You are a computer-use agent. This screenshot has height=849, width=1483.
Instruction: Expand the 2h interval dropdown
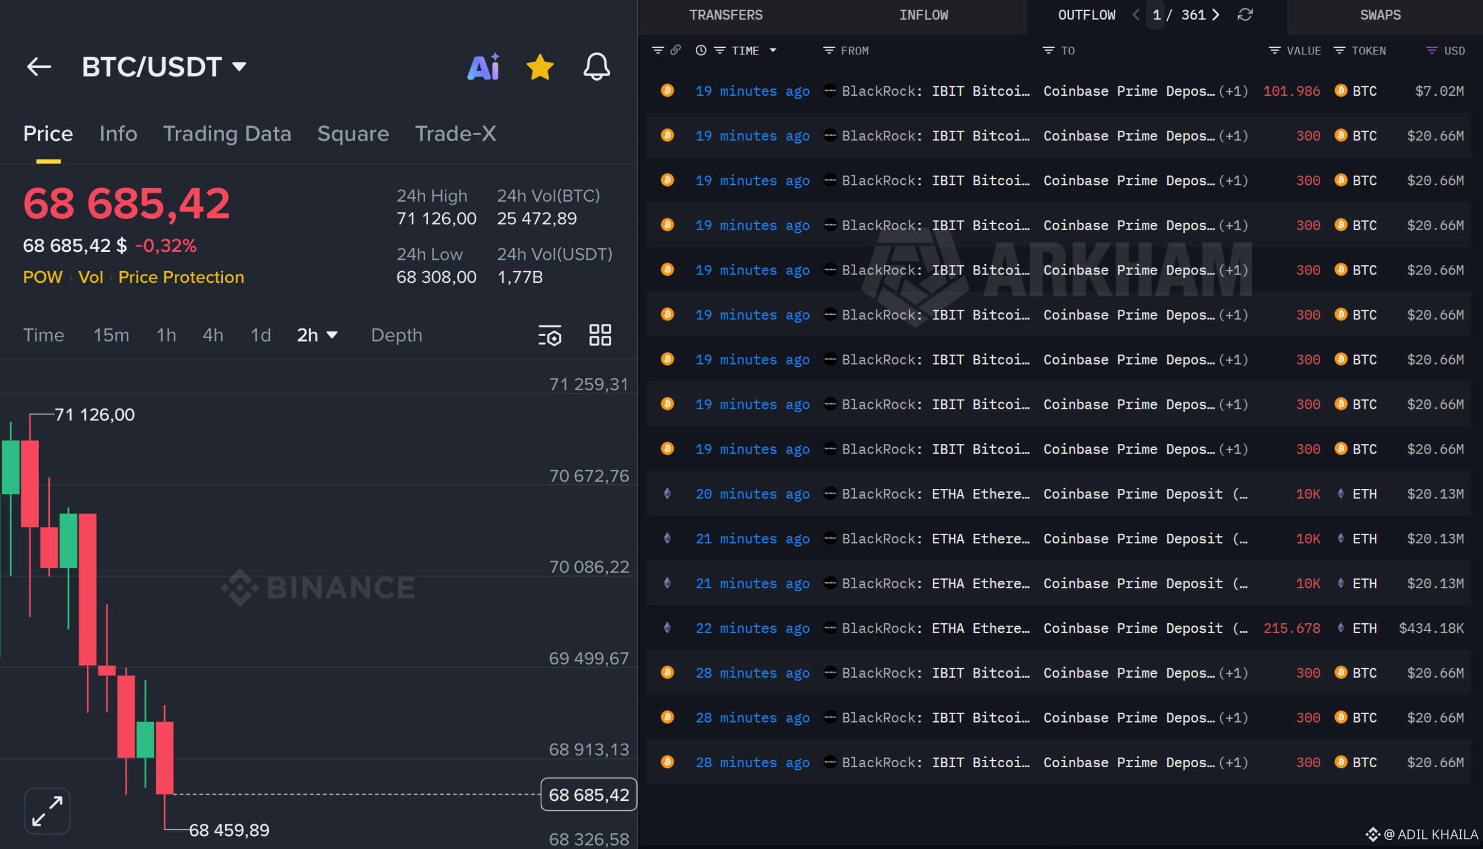(x=317, y=335)
